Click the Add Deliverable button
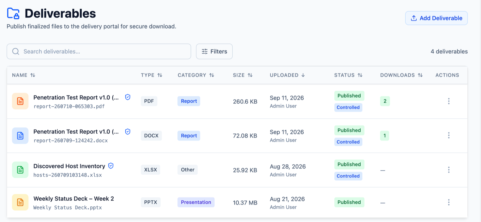 click(436, 18)
